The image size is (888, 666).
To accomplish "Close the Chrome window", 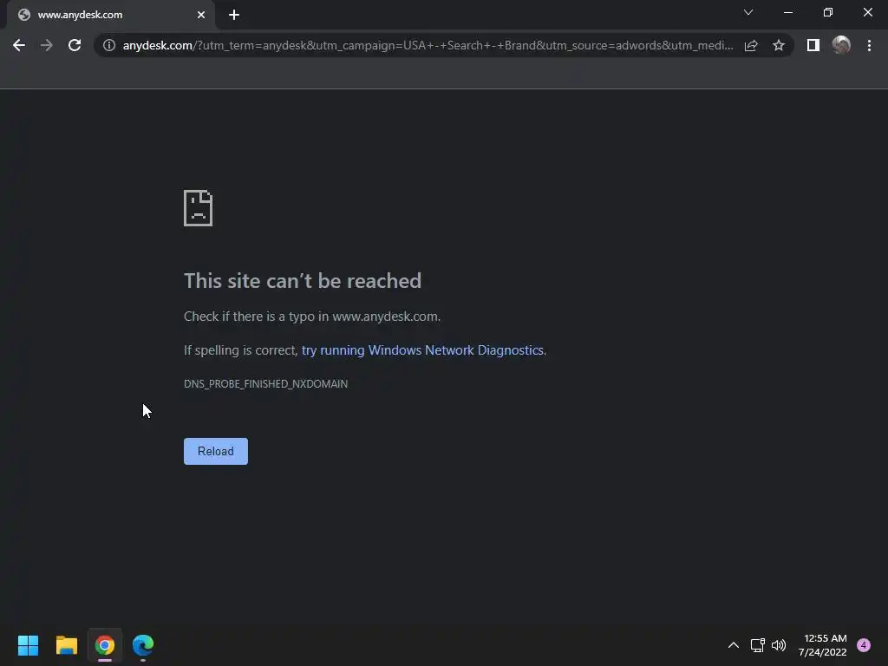I will (x=867, y=12).
